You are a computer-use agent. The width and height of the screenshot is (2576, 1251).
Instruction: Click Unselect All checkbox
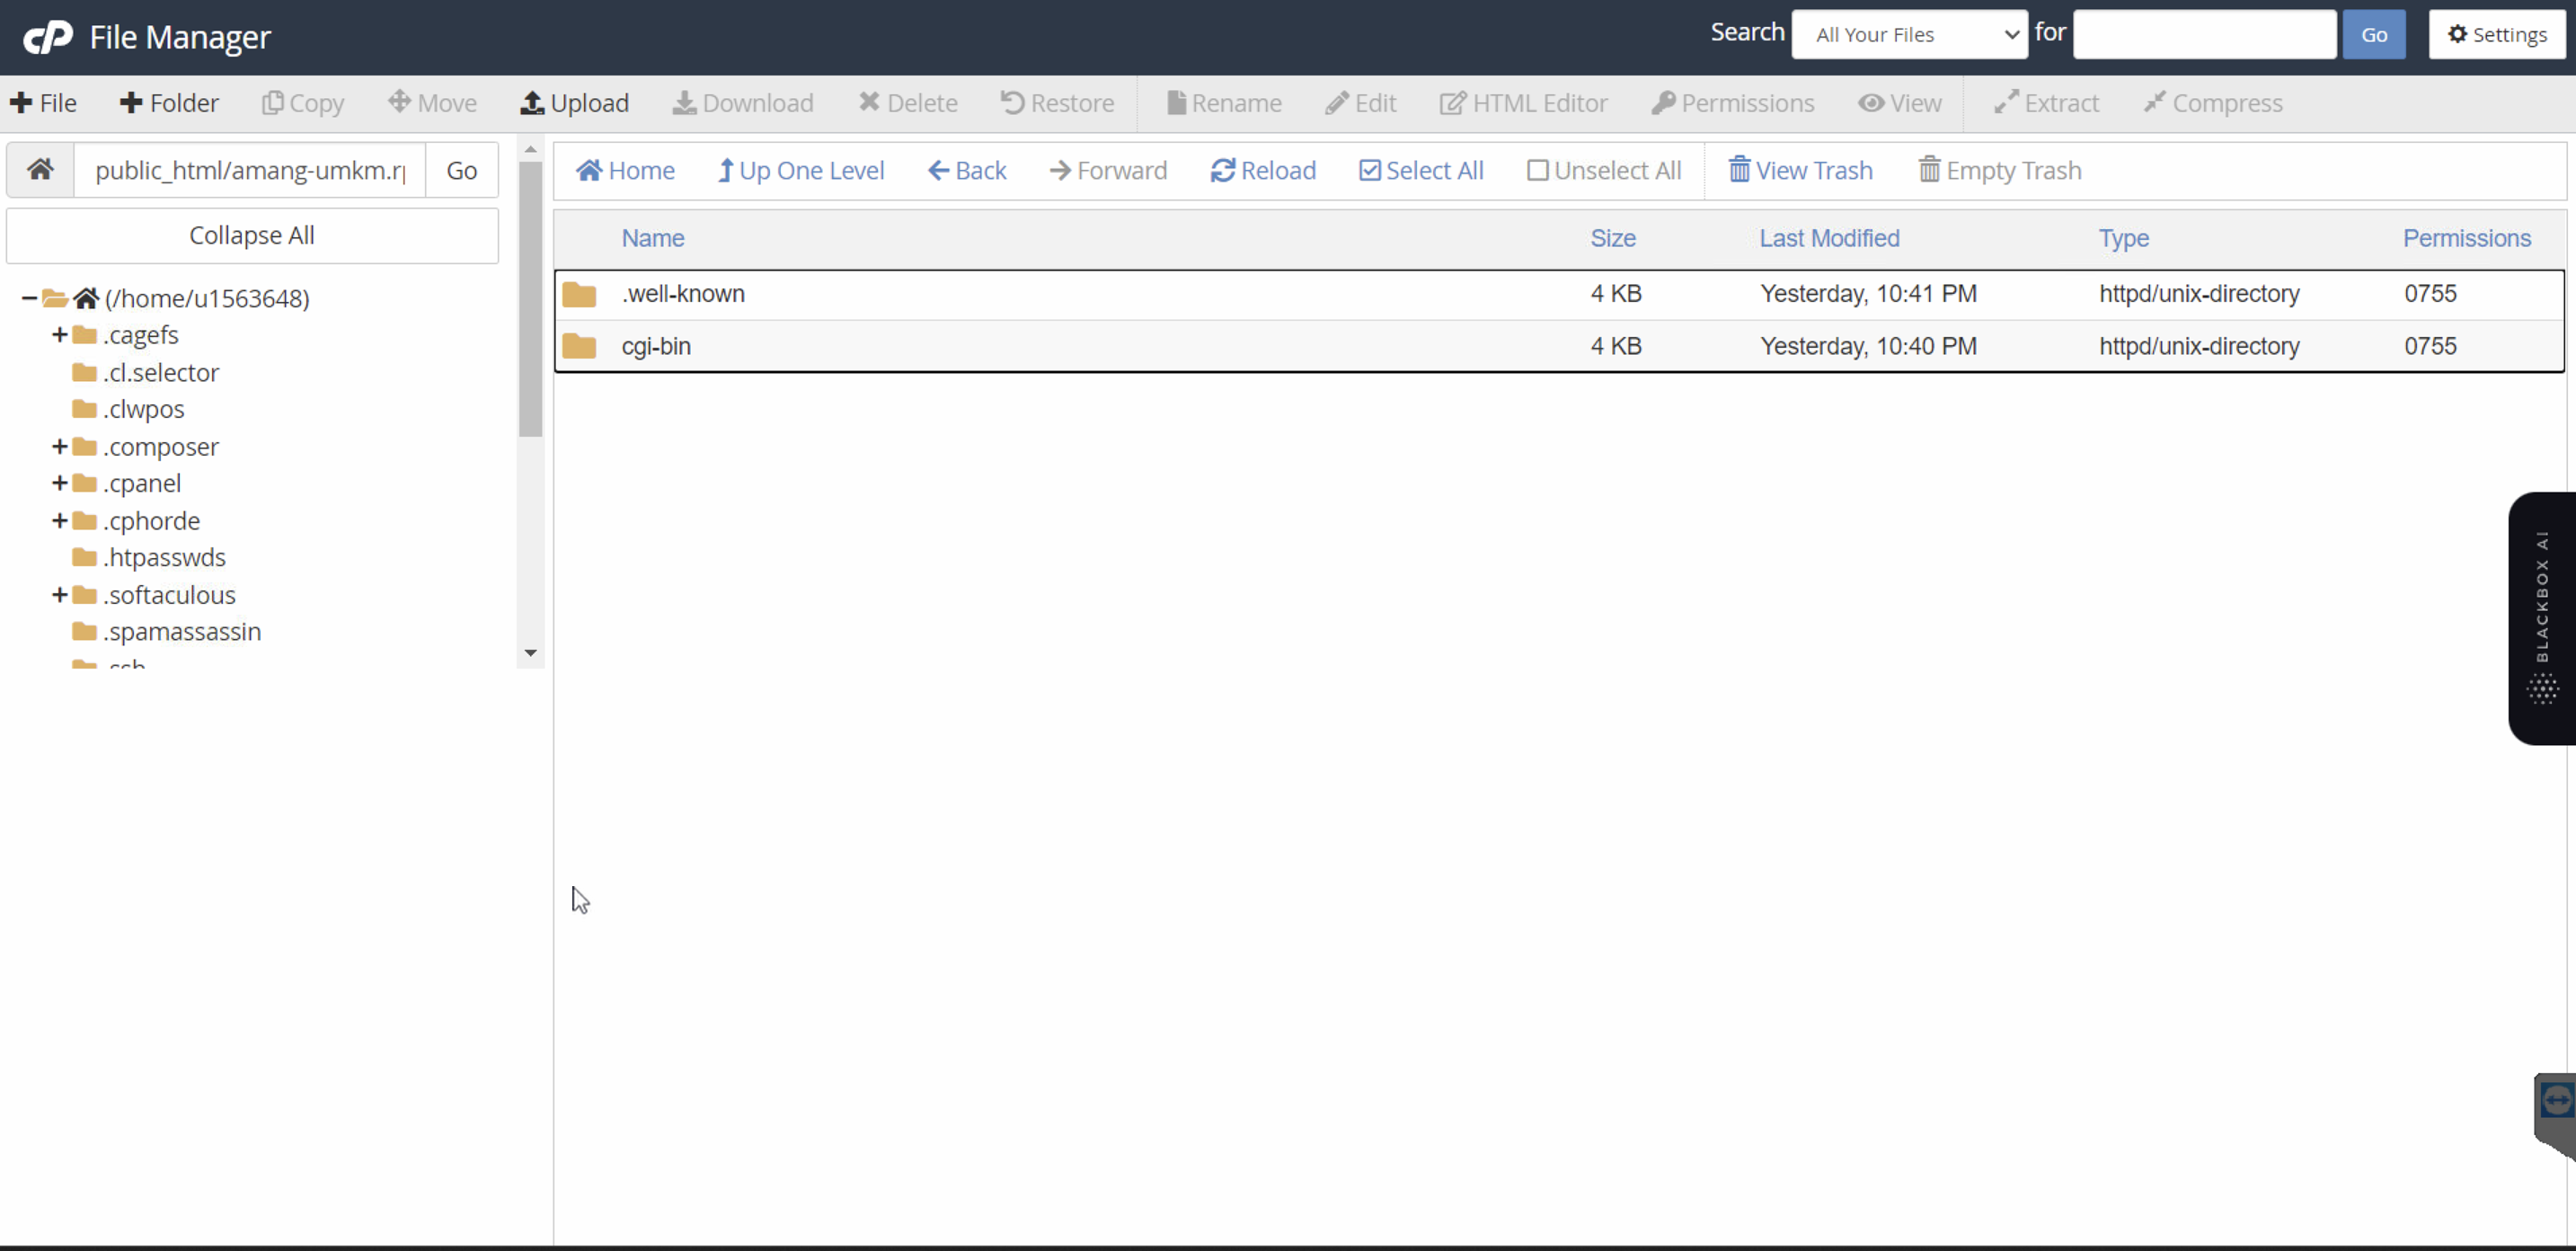(x=1604, y=170)
